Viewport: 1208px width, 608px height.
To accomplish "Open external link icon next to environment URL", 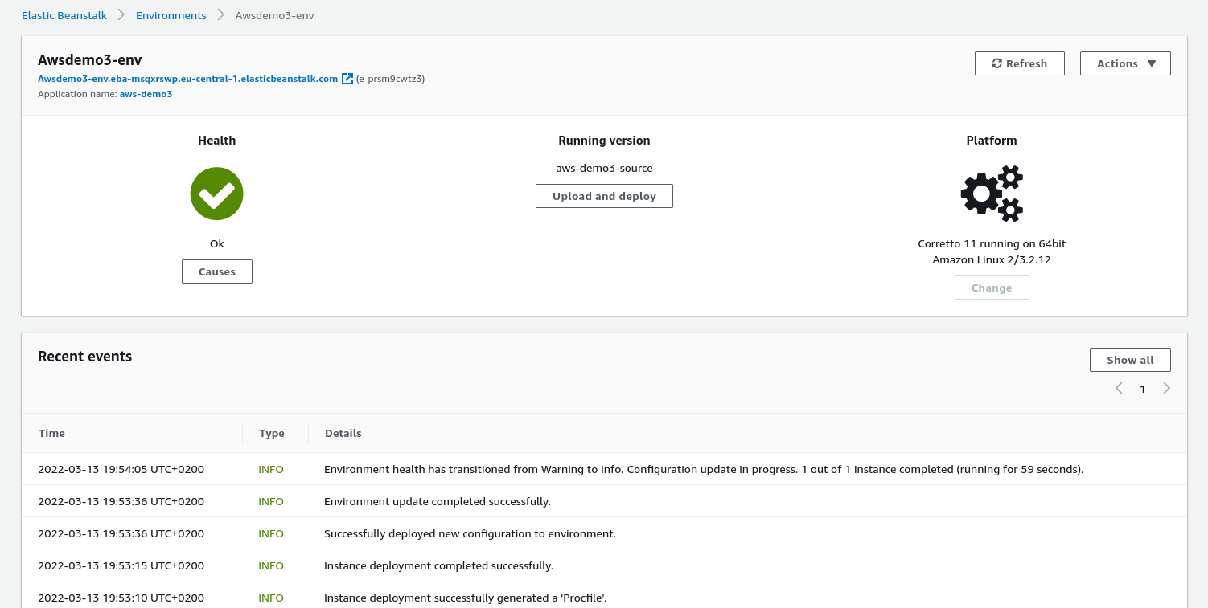I will [347, 79].
